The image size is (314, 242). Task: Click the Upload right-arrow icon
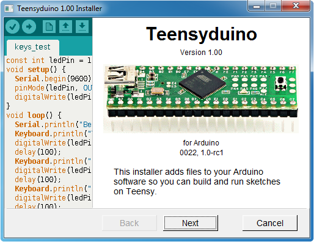(29, 26)
